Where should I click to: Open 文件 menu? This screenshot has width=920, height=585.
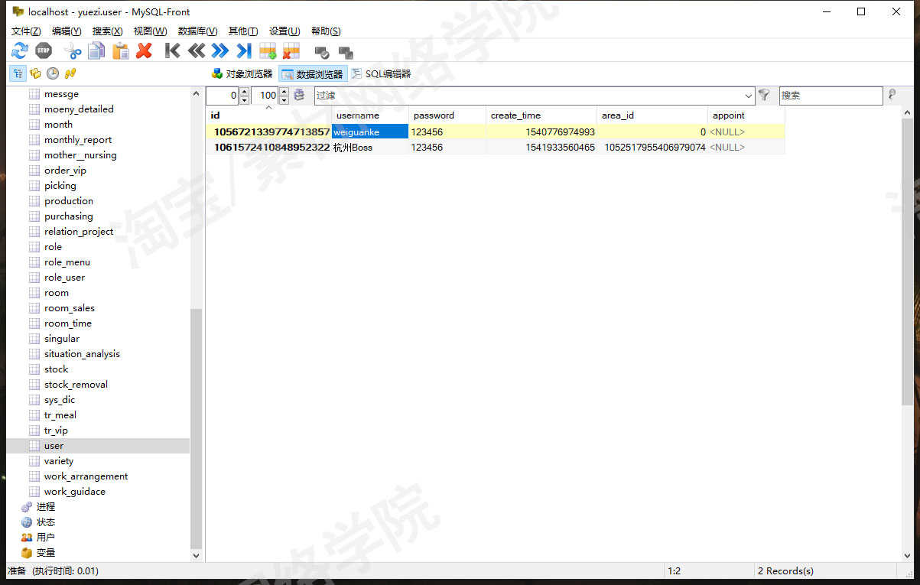26,31
